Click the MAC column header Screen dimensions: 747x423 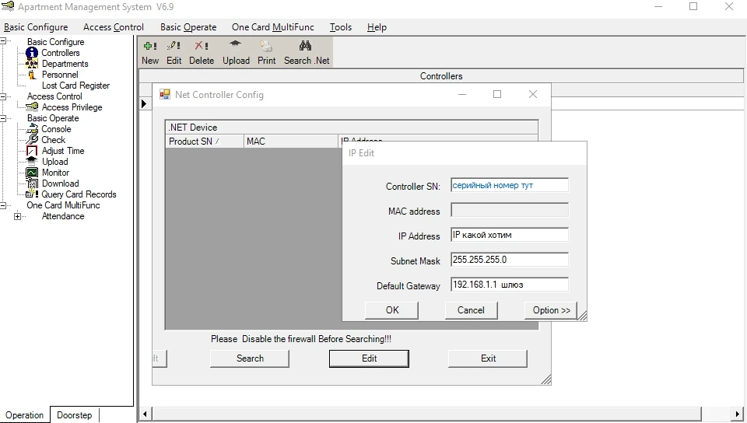tap(290, 142)
